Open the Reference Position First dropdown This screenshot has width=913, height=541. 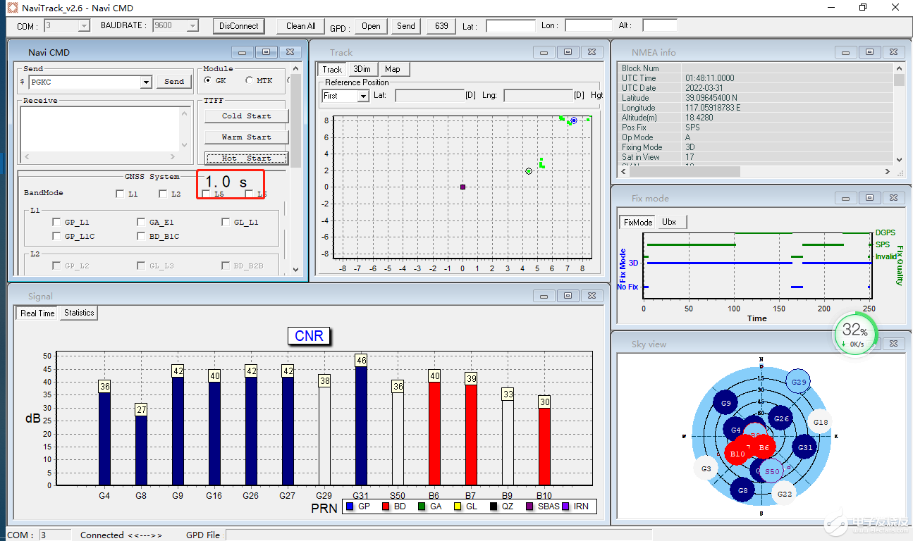363,96
